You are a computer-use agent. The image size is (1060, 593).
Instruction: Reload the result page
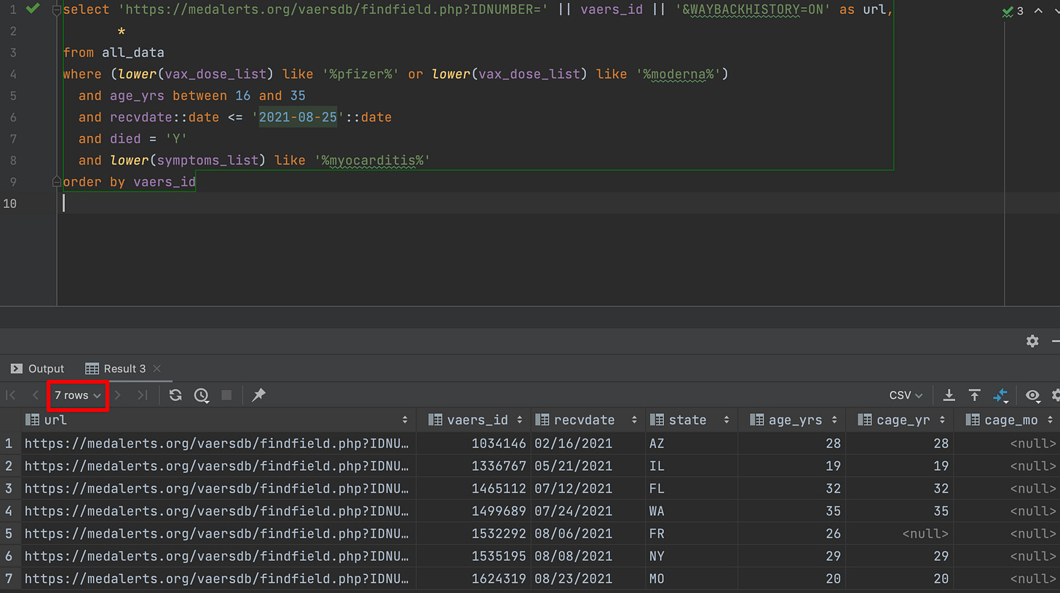tap(175, 395)
